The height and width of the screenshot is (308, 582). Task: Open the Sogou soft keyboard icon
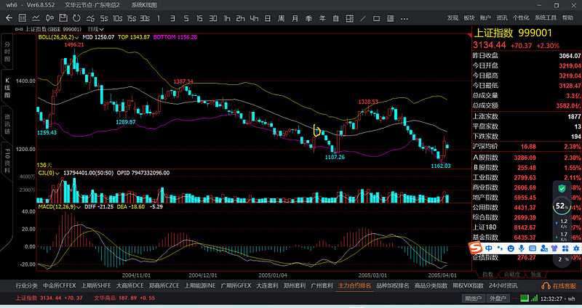click(533, 248)
